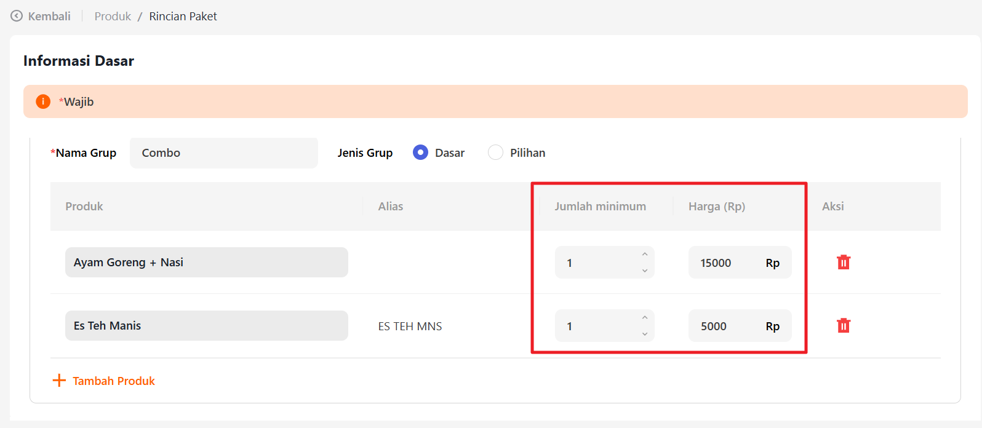Viewport: 982px width, 428px height.
Task: Click the orange info icon beside Wajib
Action: [43, 101]
